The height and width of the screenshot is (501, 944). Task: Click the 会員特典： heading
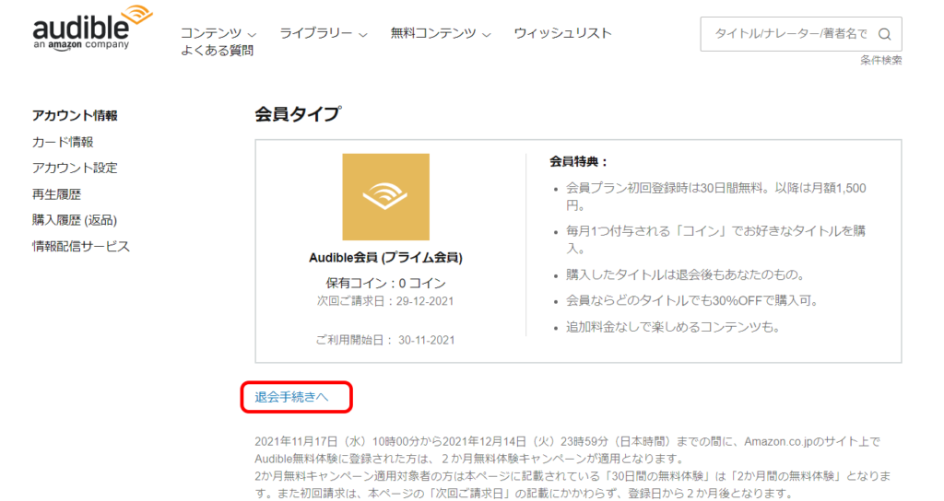tap(579, 161)
